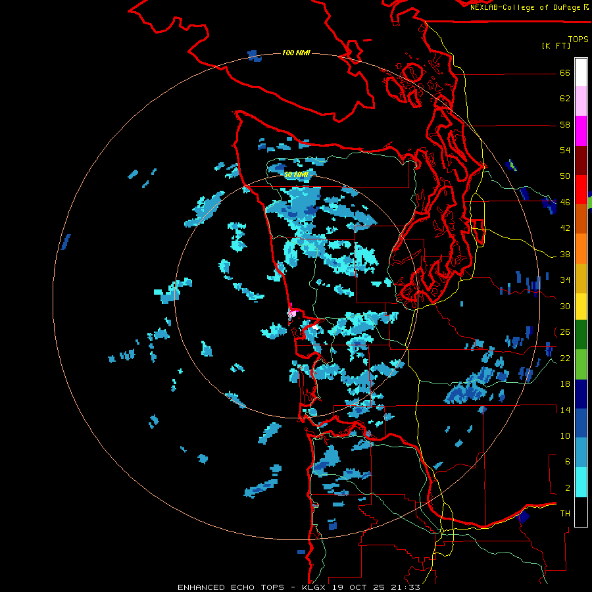Click the white 66 kft color swatch

[x=581, y=72]
